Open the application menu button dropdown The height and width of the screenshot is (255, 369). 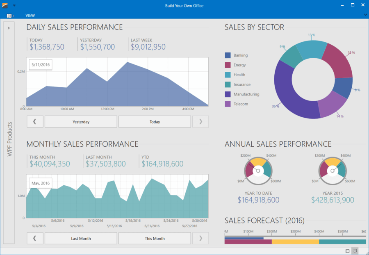(10, 16)
